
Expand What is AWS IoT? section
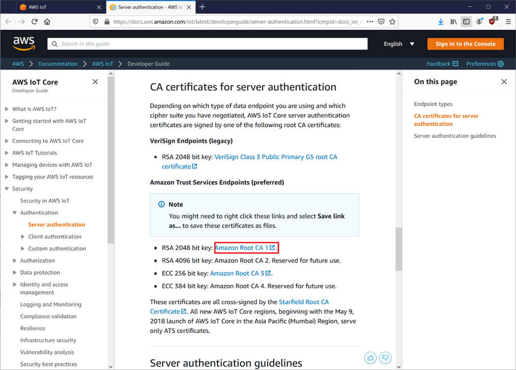pyautogui.click(x=6, y=109)
